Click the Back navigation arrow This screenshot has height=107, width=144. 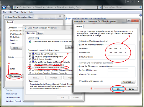pyautogui.click(x=4, y=7)
